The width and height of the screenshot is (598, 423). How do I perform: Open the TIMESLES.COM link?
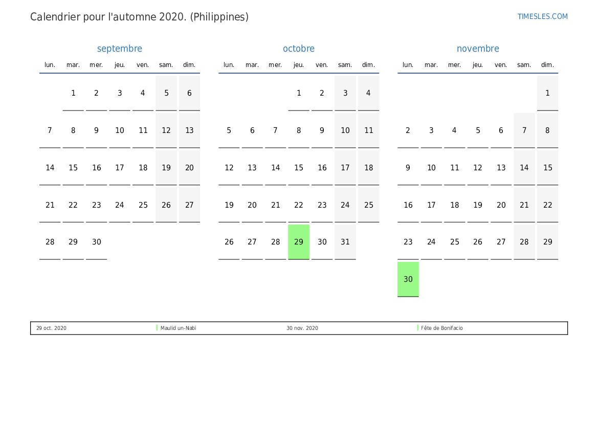tap(542, 16)
